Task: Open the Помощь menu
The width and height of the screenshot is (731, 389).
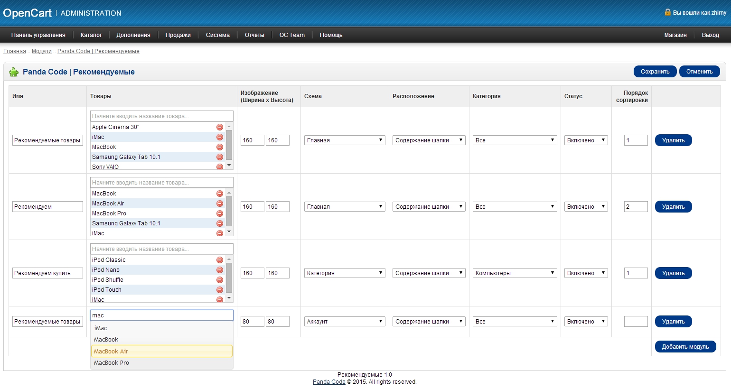Action: [x=331, y=35]
